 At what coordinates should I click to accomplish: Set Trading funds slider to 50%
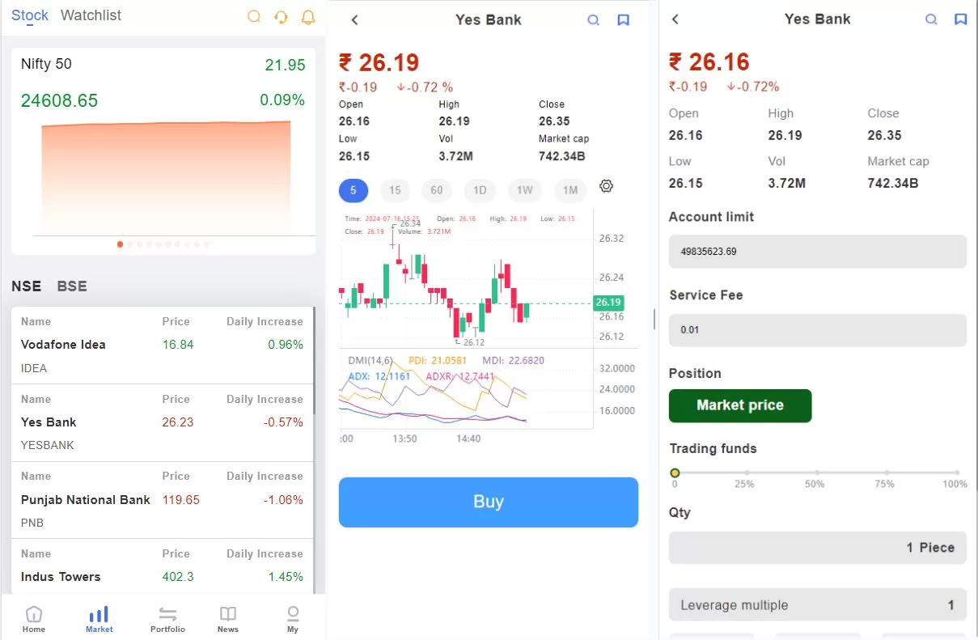pos(817,473)
